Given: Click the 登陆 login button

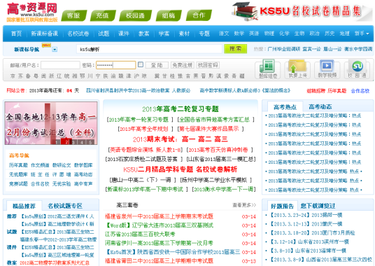Looking at the screenshot, I should point(157,65).
